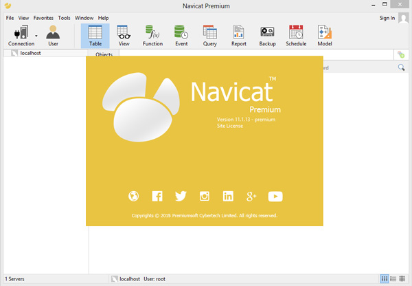Open the Model toolbar icon

tap(325, 36)
